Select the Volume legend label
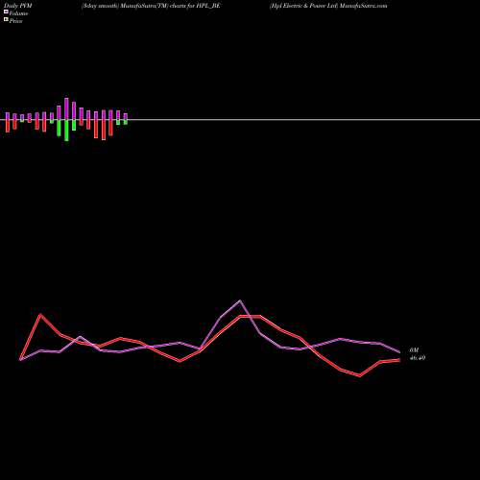Image resolution: width=480 pixels, height=480 pixels. (18, 13)
